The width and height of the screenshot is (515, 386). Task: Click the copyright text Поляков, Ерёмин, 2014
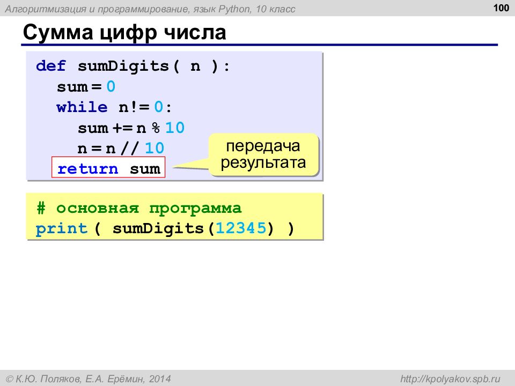click(89, 379)
